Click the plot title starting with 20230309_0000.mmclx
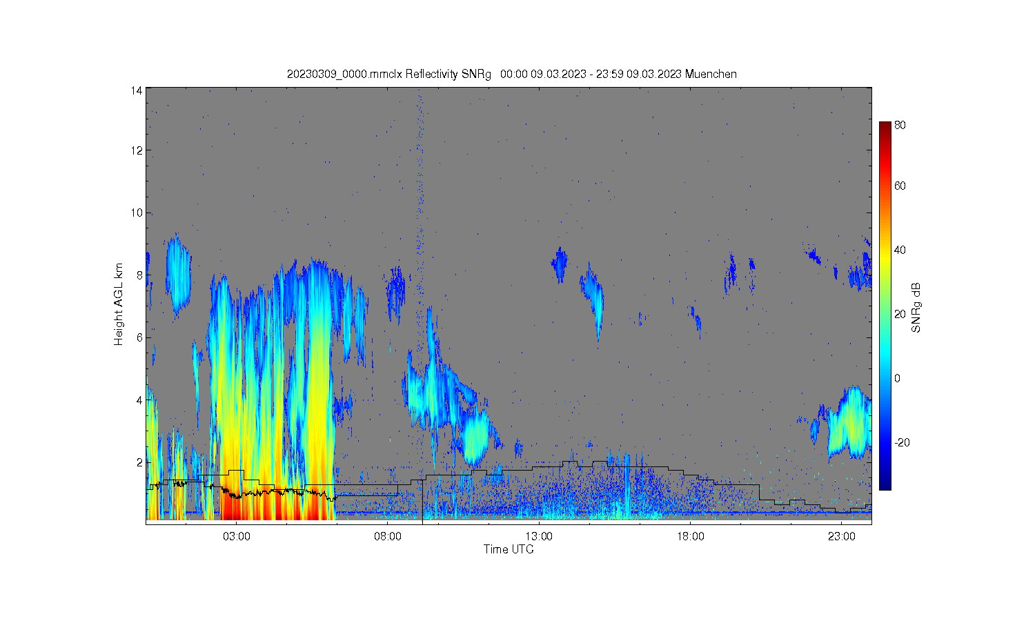 (511, 74)
